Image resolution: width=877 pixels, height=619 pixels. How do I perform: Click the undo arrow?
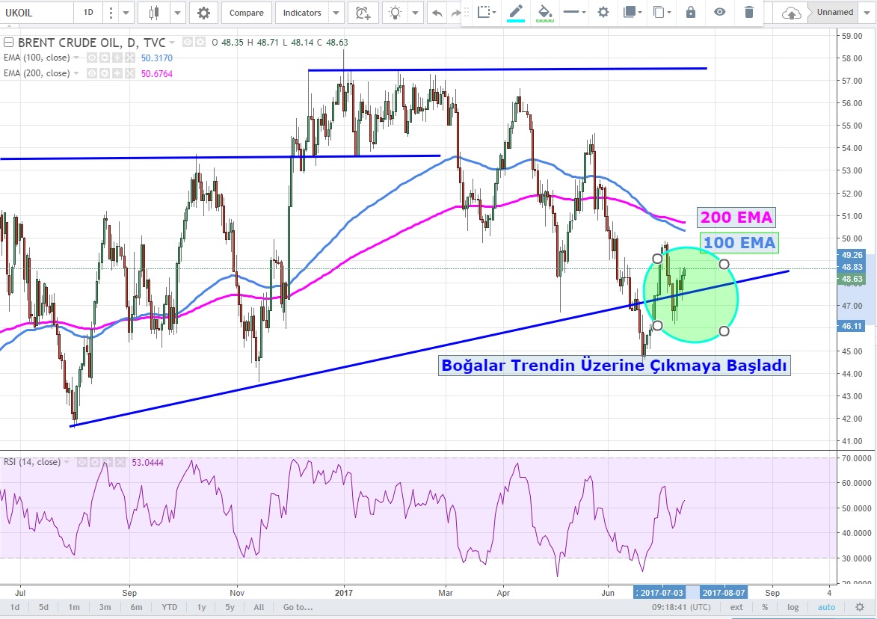437,13
